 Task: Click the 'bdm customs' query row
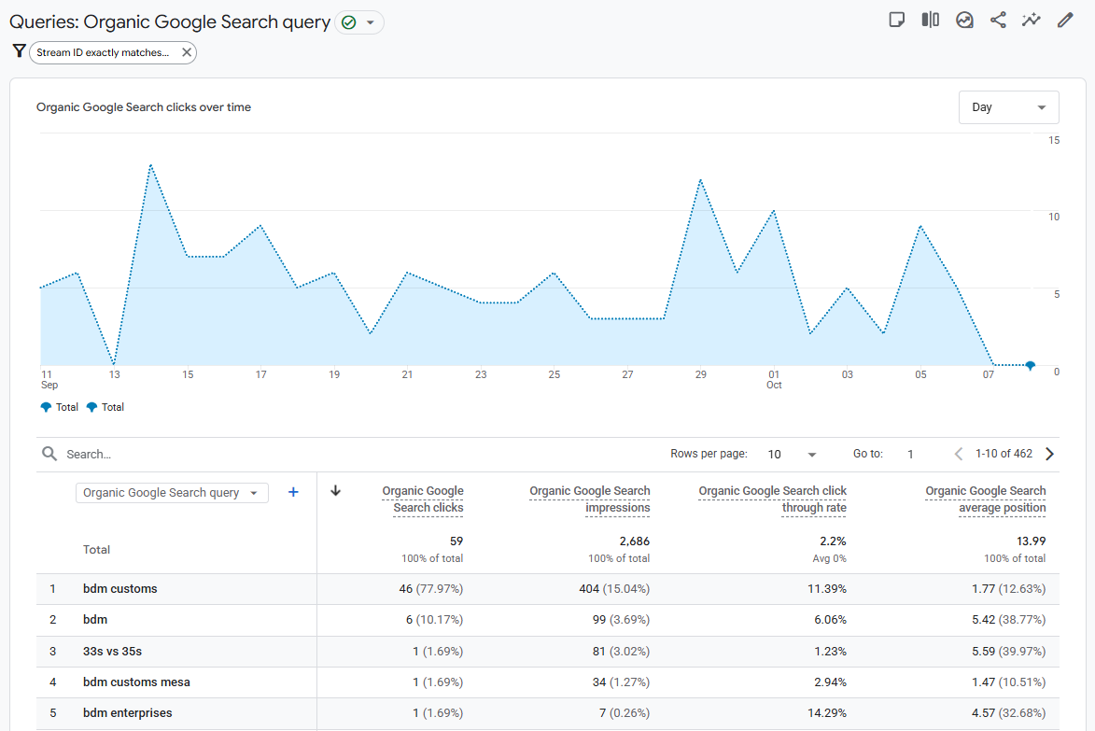click(547, 589)
